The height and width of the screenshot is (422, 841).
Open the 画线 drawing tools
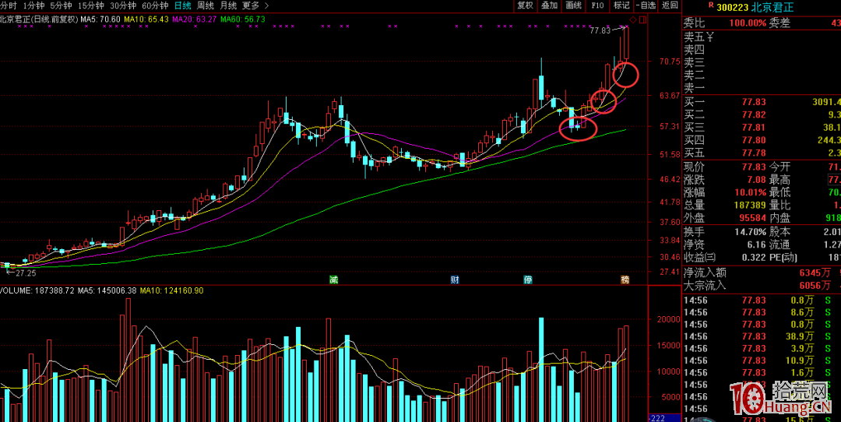coord(573,5)
